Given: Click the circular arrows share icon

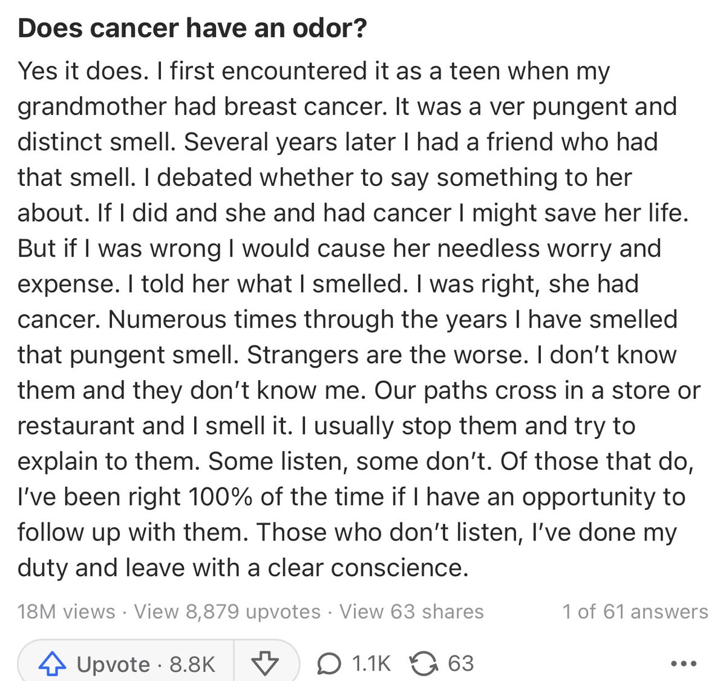Looking at the screenshot, I should tap(423, 664).
